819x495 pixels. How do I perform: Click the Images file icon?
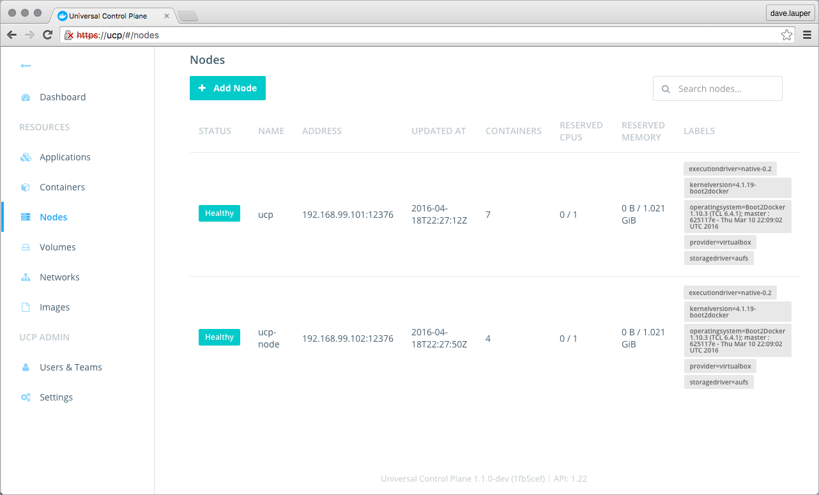pyautogui.click(x=26, y=307)
